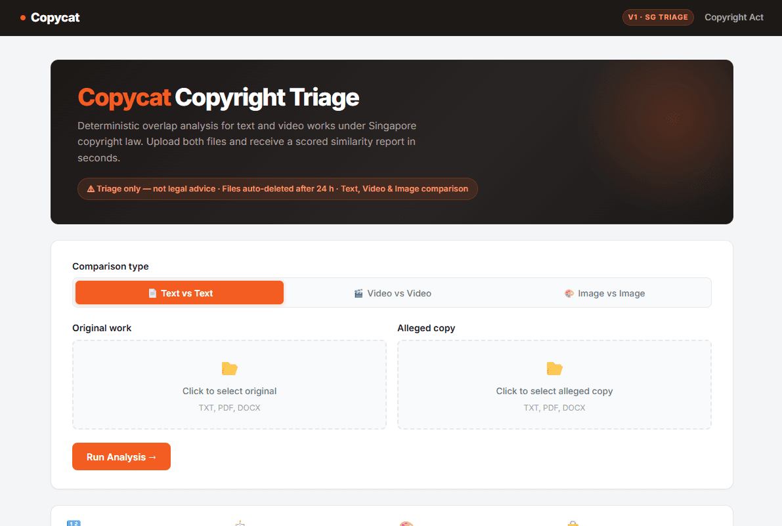Click the warning triangle in the triage notice
The image size is (782, 526).
click(x=91, y=189)
